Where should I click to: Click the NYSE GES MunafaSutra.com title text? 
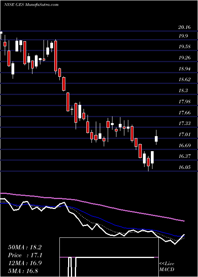(x=31, y=4)
